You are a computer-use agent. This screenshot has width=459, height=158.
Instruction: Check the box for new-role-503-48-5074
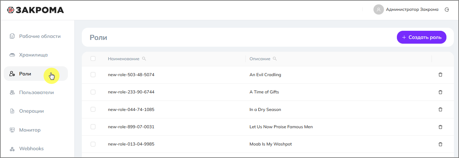[x=93, y=74]
